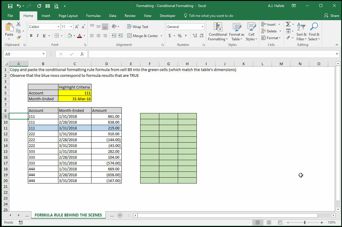Image resolution: width=342 pixels, height=227 pixels.
Task: Toggle Underline formatting
Action: pos(44,36)
